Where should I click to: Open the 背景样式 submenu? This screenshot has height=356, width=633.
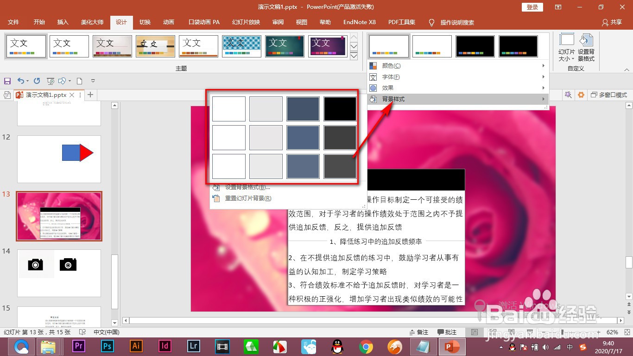(x=458, y=99)
